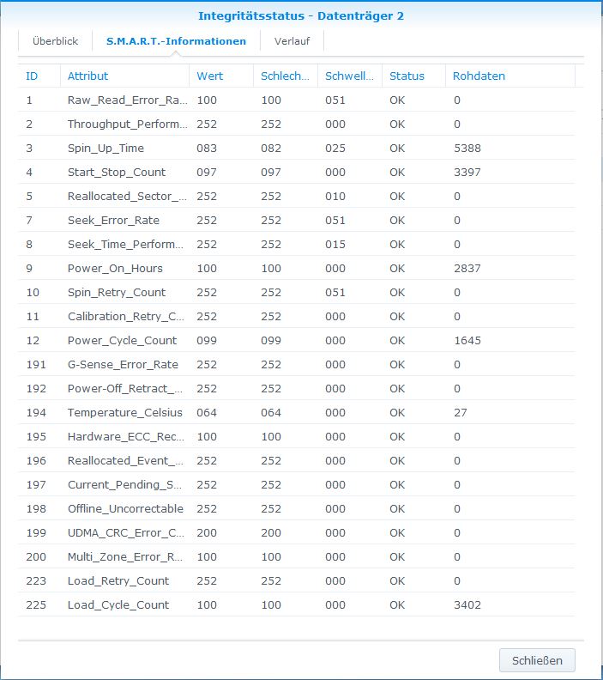Image resolution: width=603 pixels, height=680 pixels.
Task: Select the G-Sense_Error_Rate row
Action: click(123, 365)
